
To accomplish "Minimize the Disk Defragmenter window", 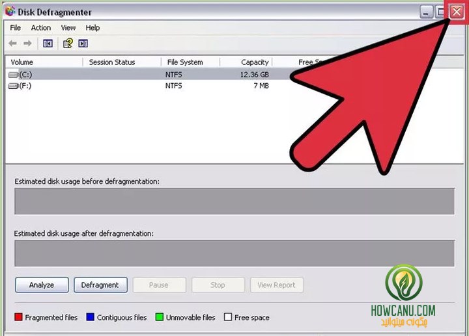I will pos(426,12).
